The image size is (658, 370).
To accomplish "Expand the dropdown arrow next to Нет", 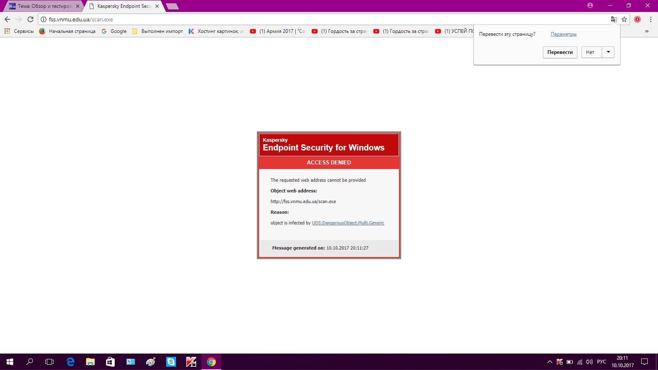I will click(608, 52).
